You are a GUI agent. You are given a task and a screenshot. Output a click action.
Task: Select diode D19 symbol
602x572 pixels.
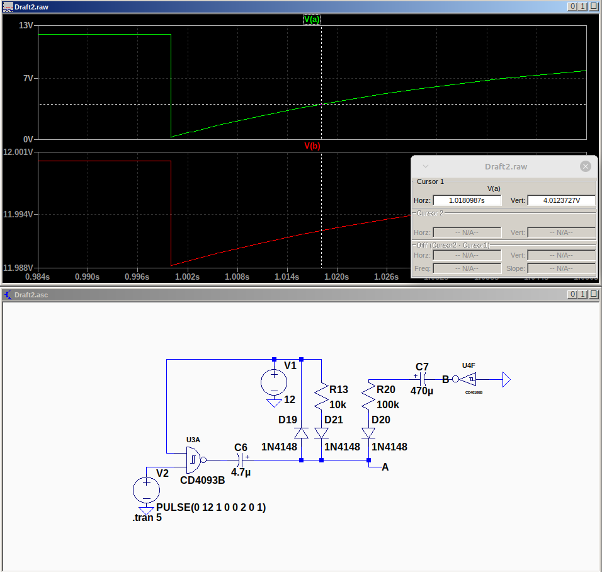coord(302,433)
